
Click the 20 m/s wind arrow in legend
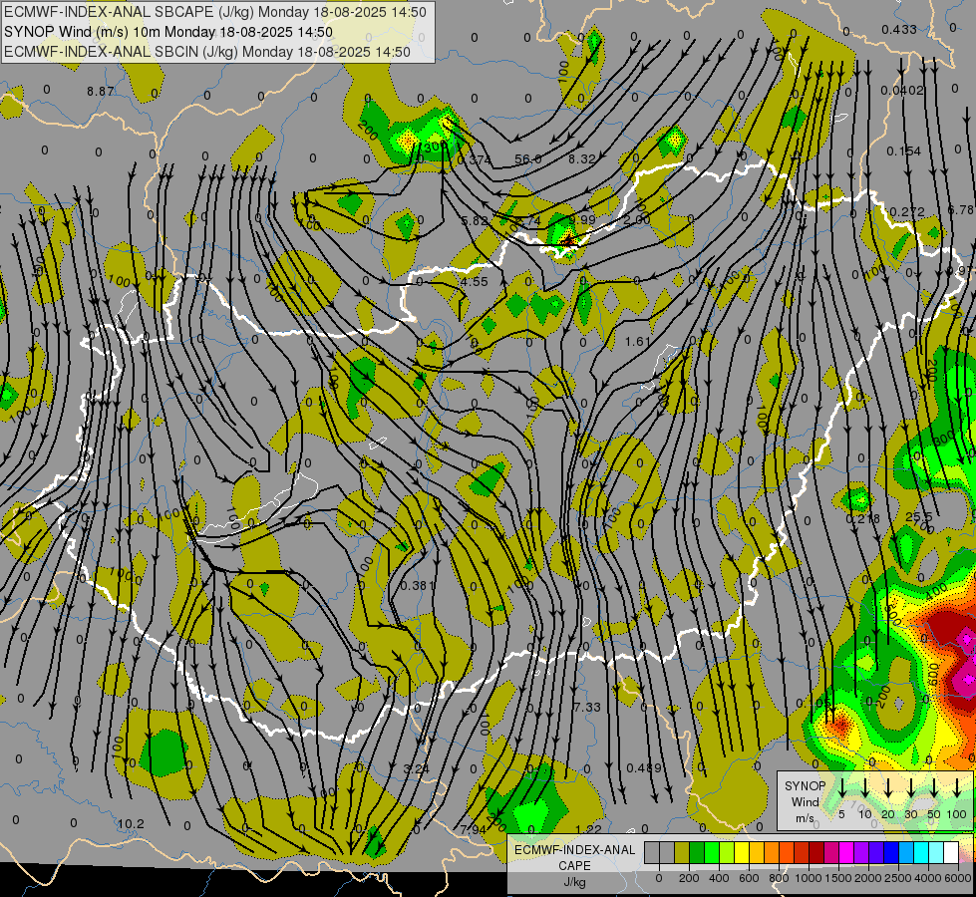point(888,788)
